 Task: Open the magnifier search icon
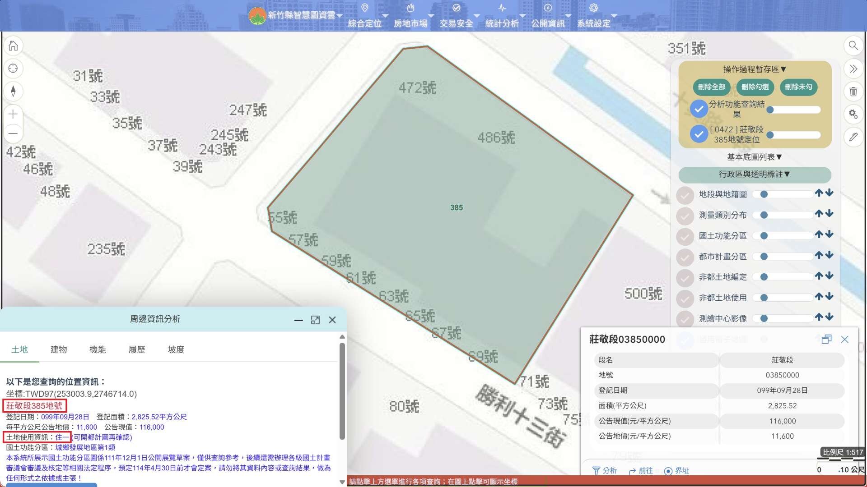tap(853, 46)
